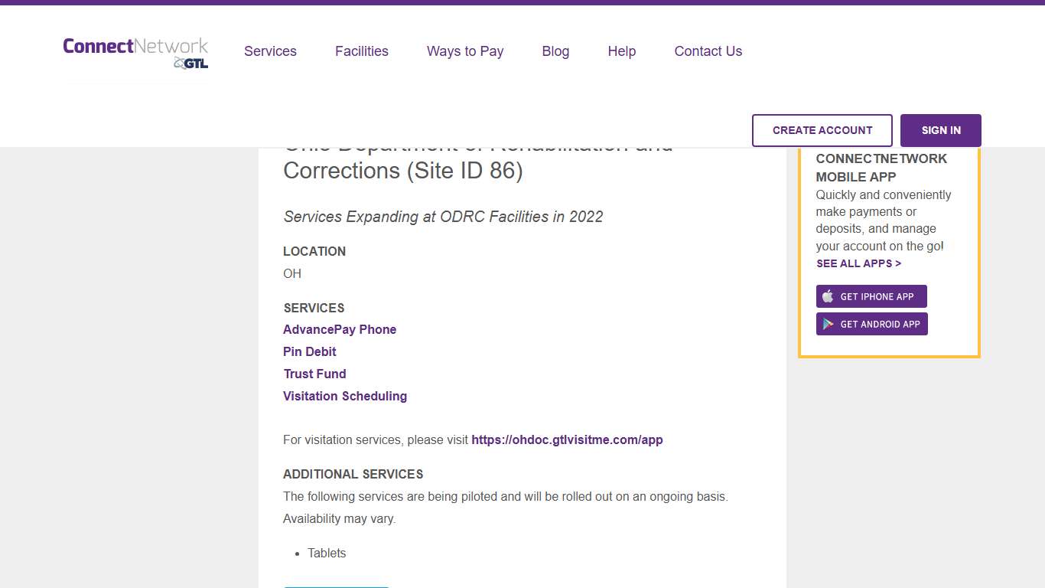
Task: Open the Trust Fund service page
Action: click(x=314, y=374)
